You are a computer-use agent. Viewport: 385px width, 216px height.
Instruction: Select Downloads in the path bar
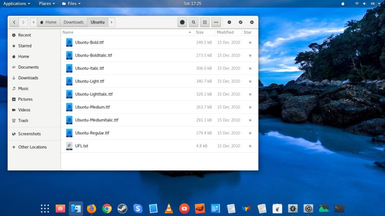(74, 22)
